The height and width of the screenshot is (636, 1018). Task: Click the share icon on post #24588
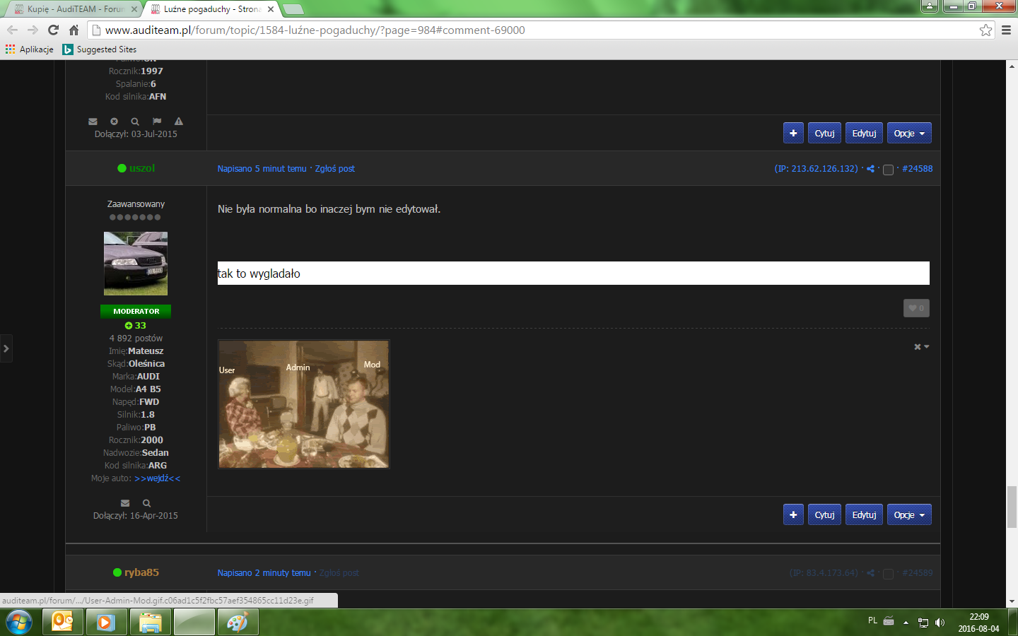[x=870, y=169]
